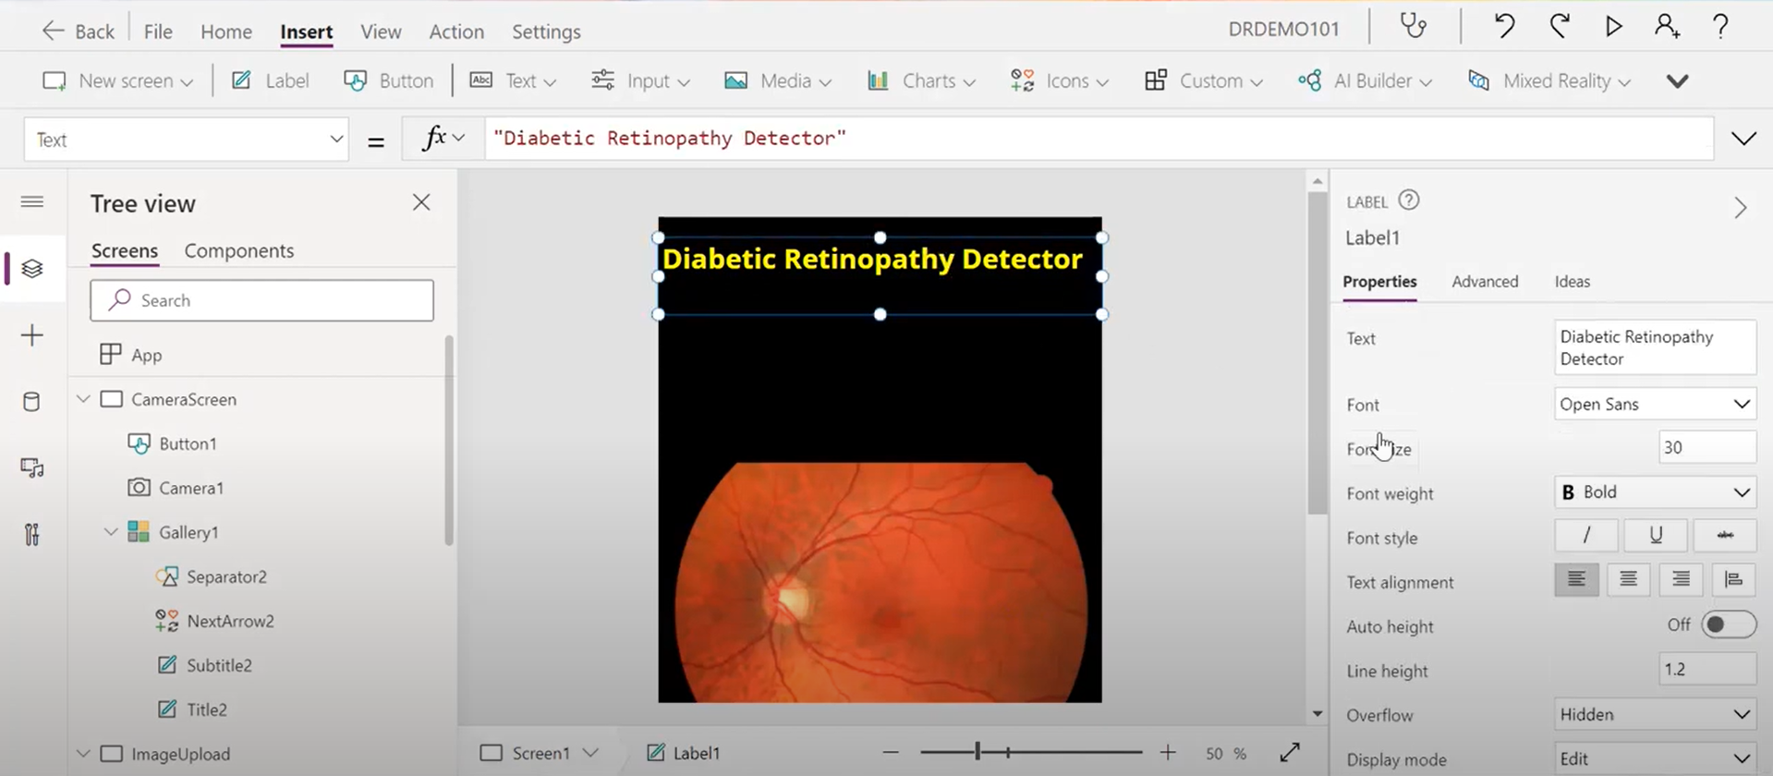Open the Insert plus pane
This screenshot has width=1773, height=776.
tap(32, 334)
